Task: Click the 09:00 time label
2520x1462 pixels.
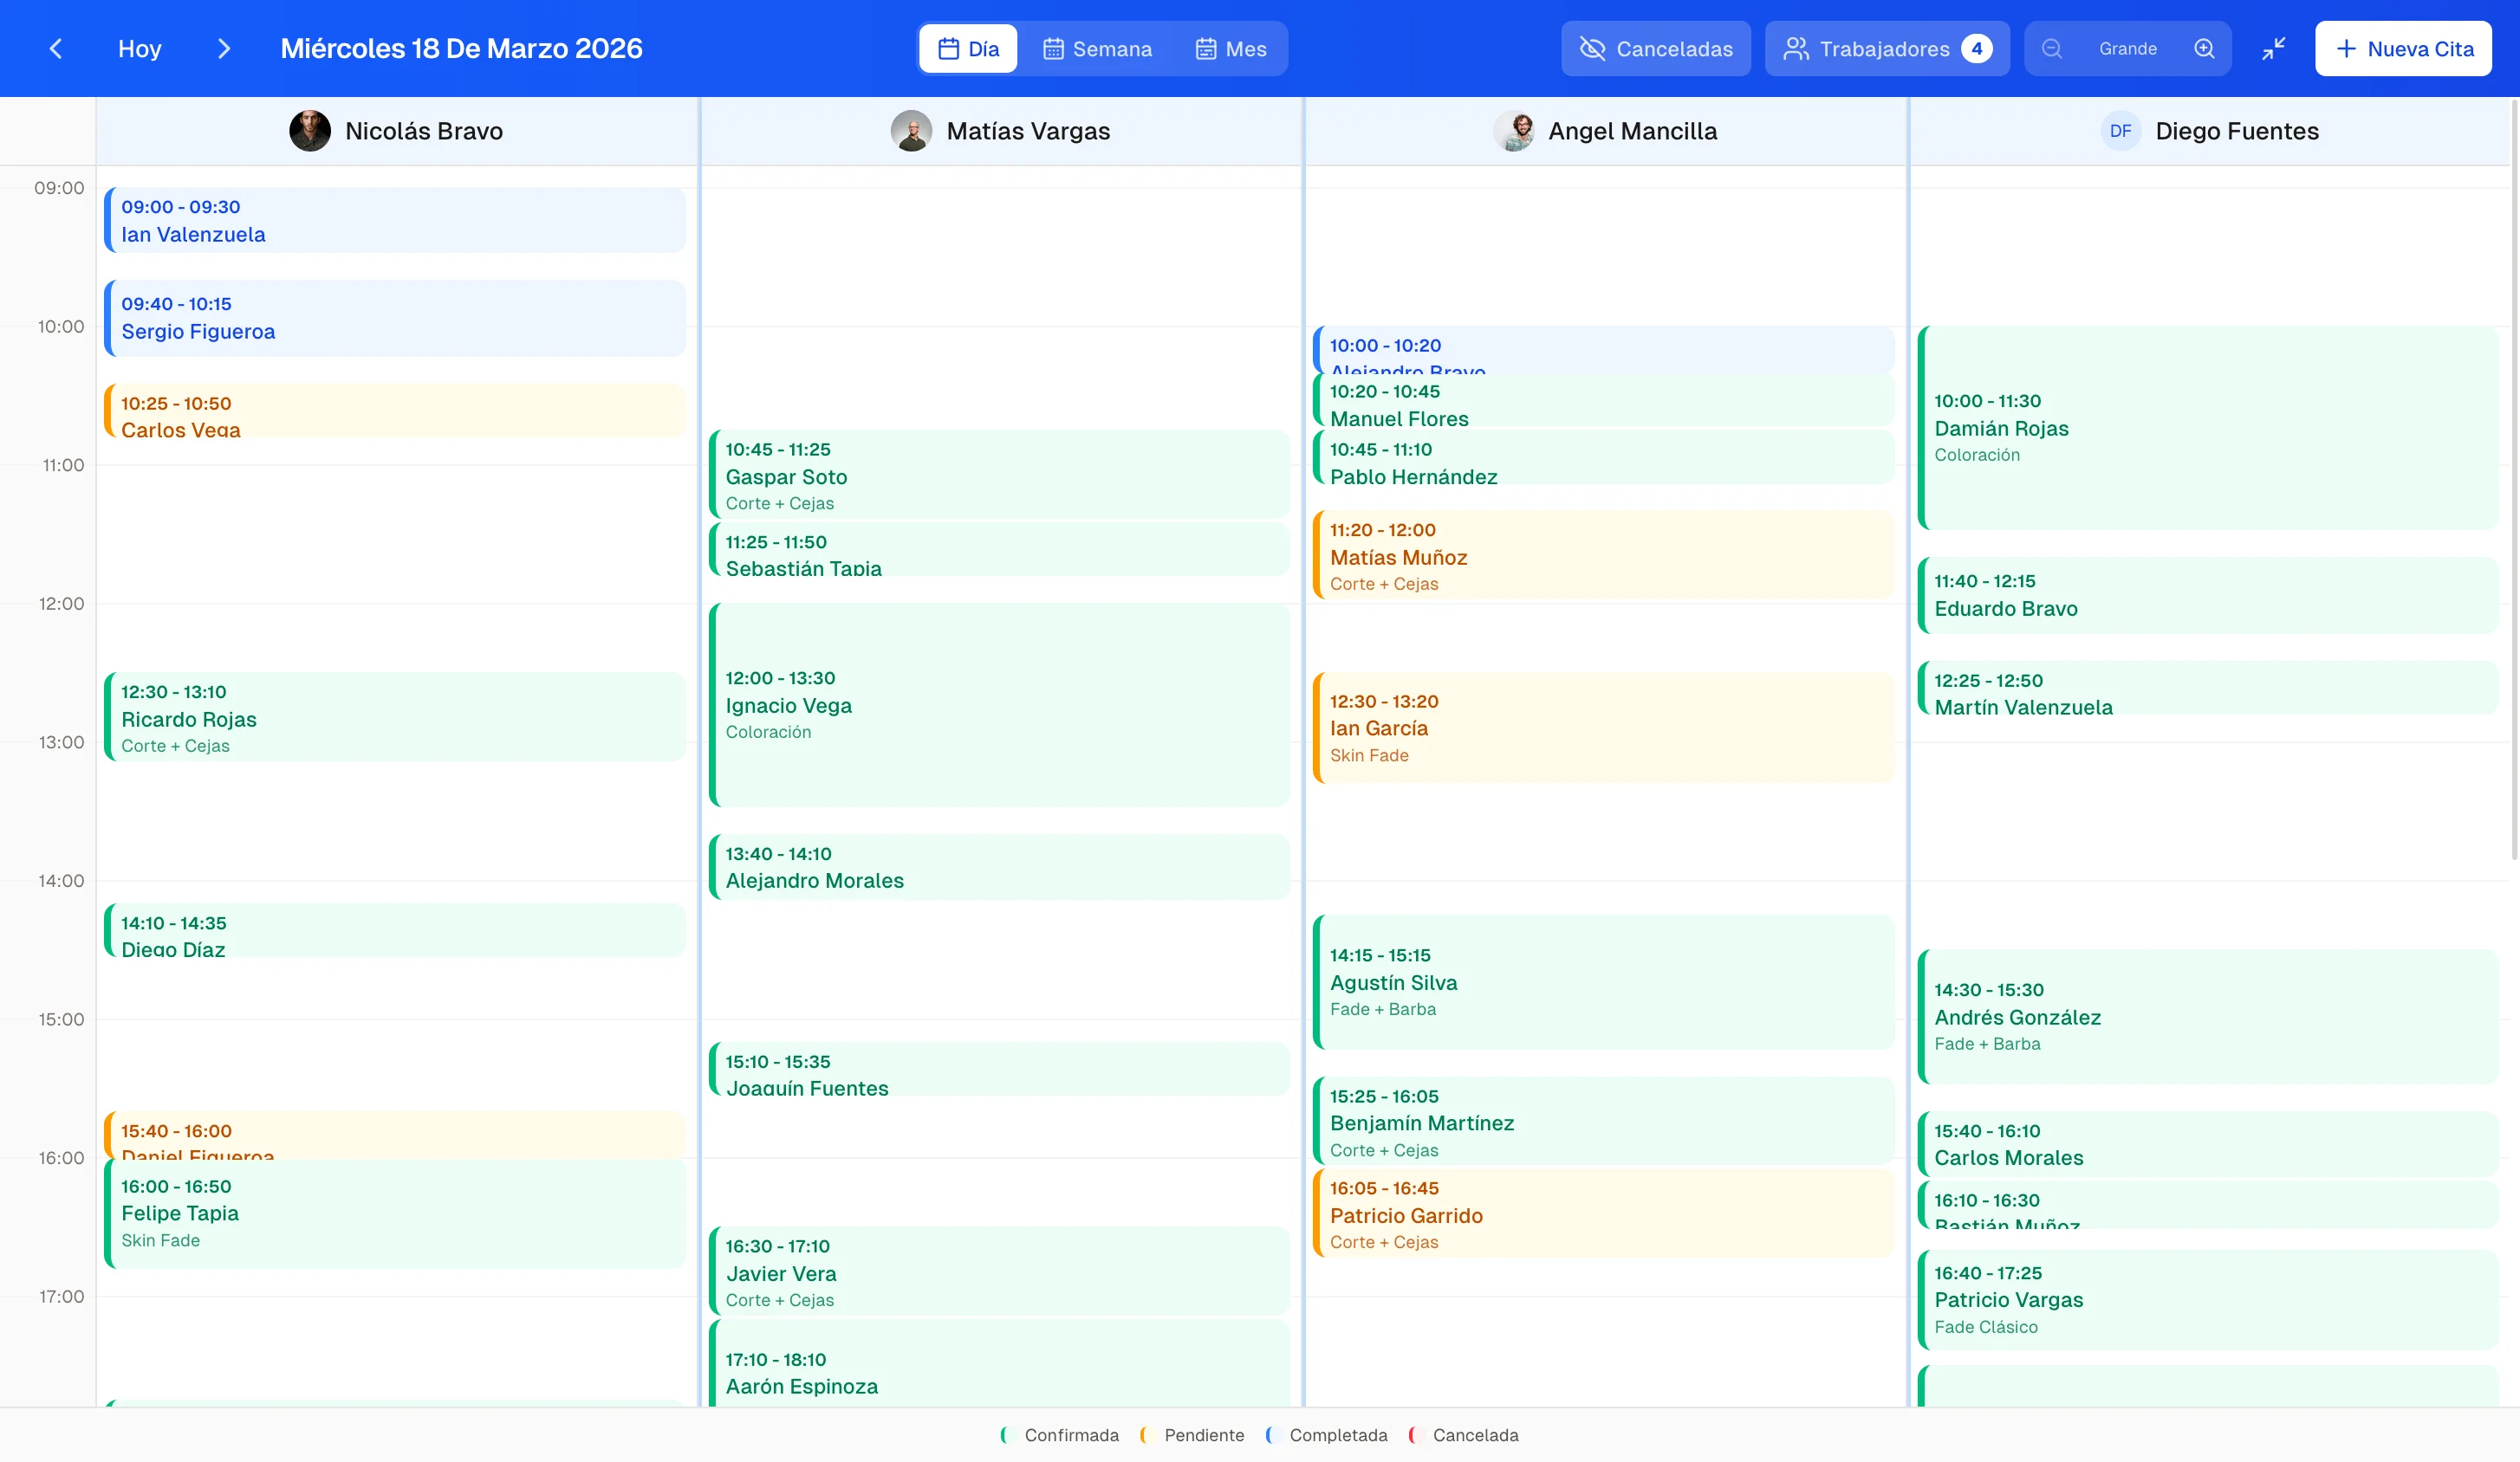Action: pos(59,188)
